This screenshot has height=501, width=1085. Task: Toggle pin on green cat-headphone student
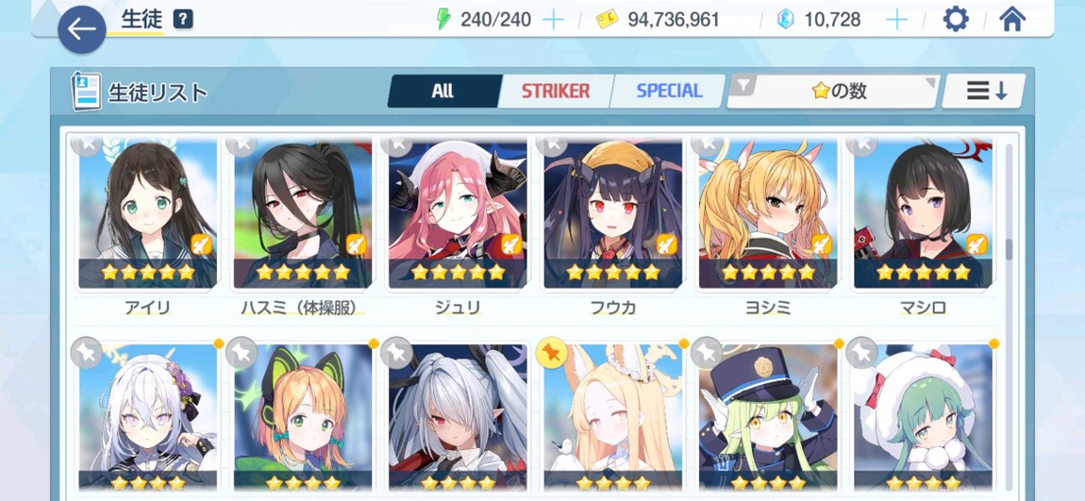coord(242,353)
